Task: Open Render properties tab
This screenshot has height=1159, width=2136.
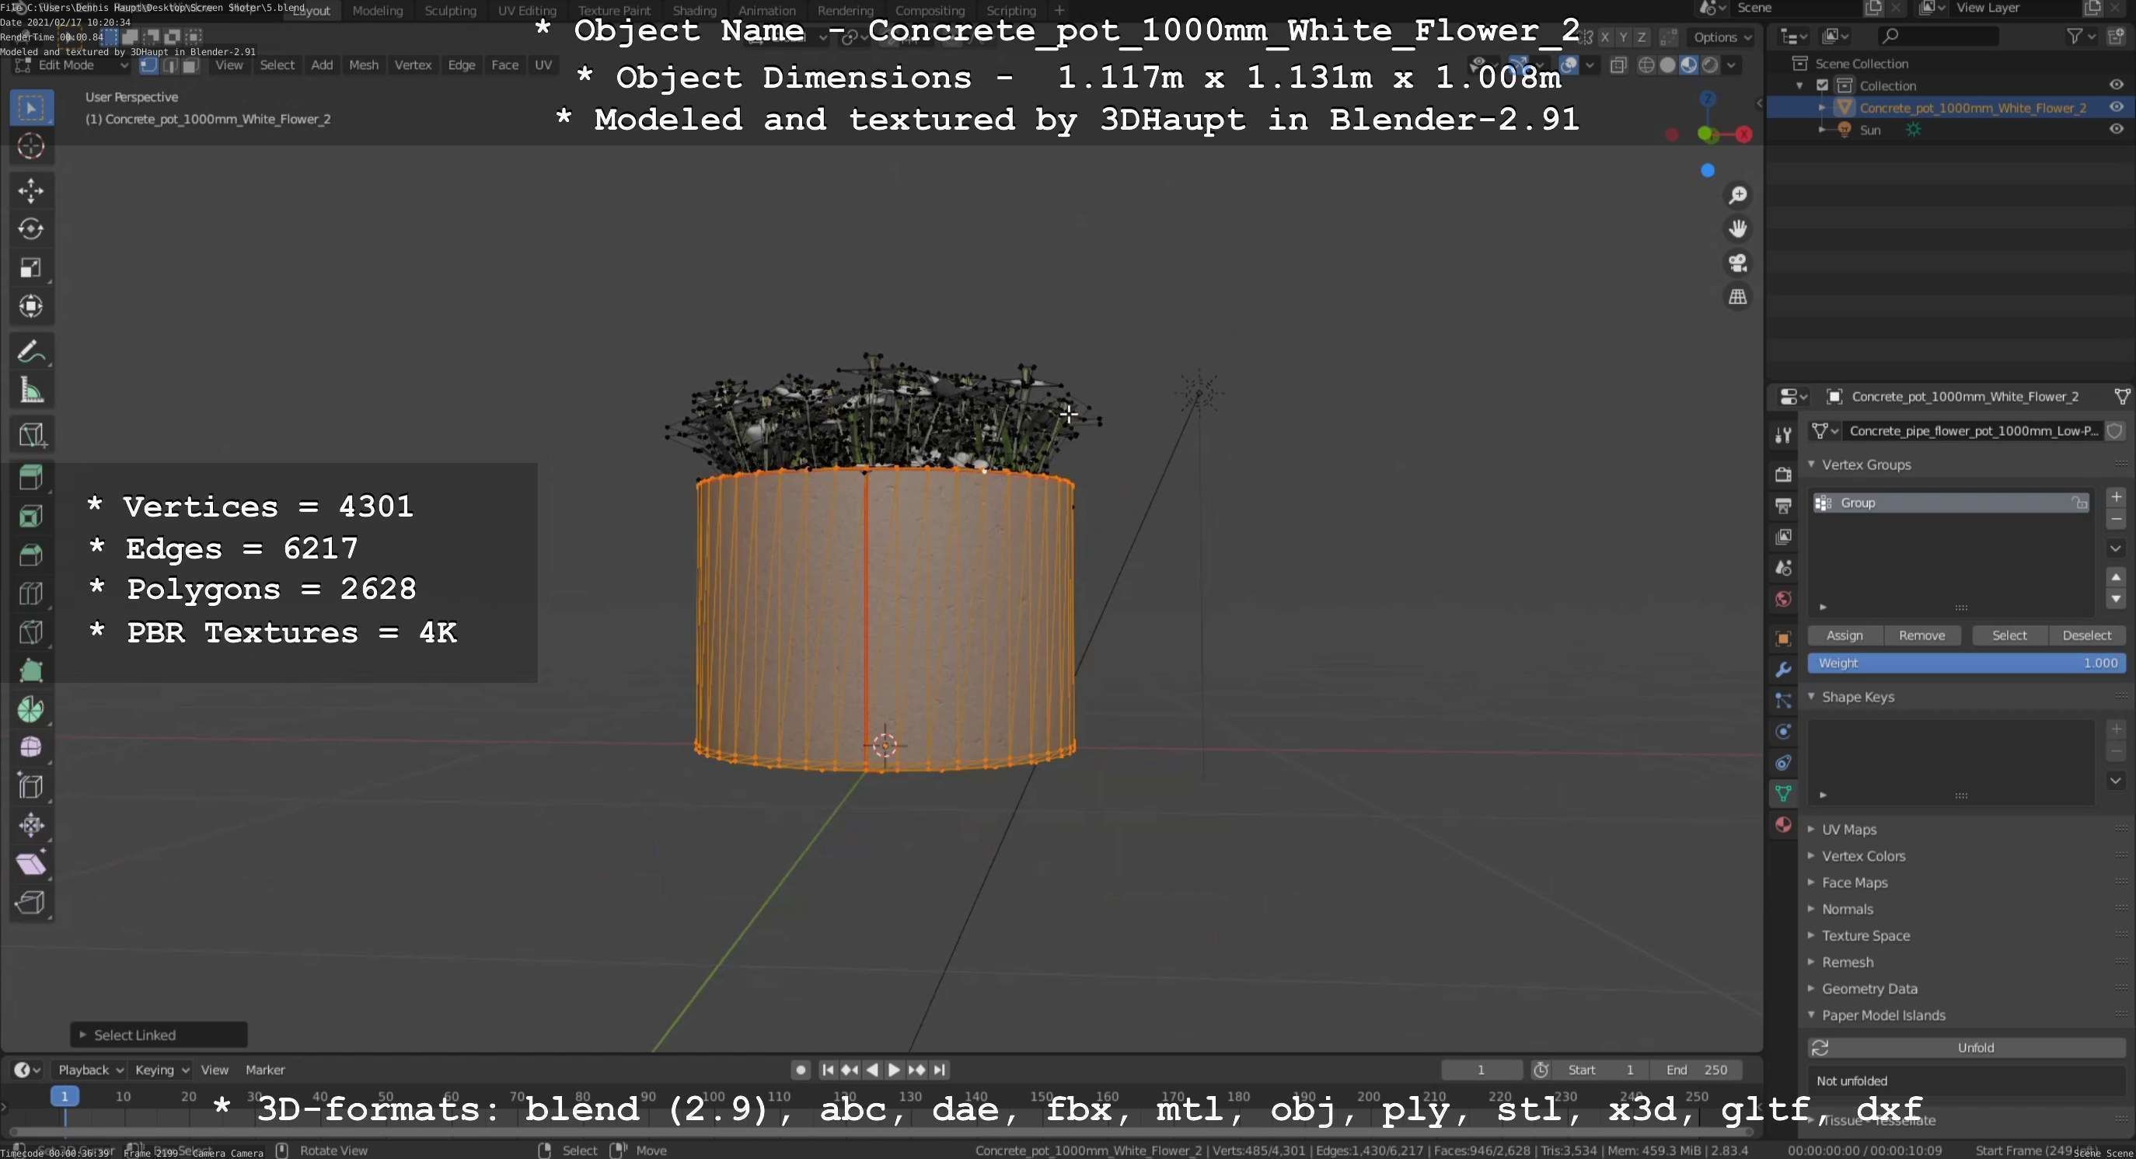Action: pos(1784,474)
